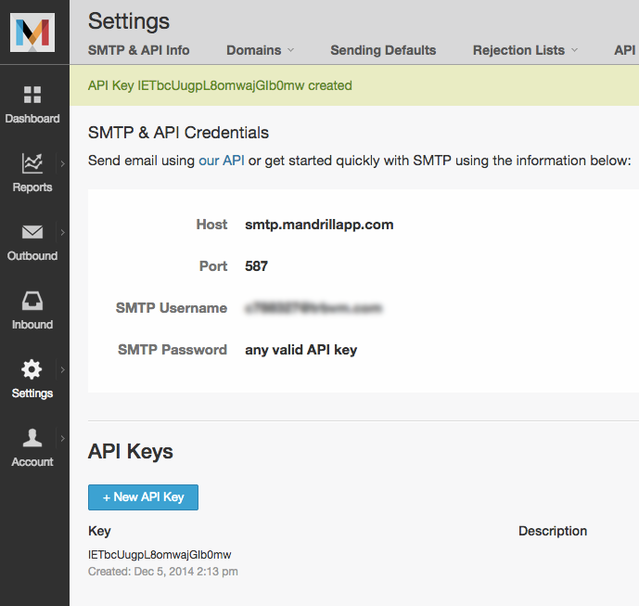The height and width of the screenshot is (606, 639).
Task: Click the Outbound sidebar label
Action: pyautogui.click(x=32, y=256)
